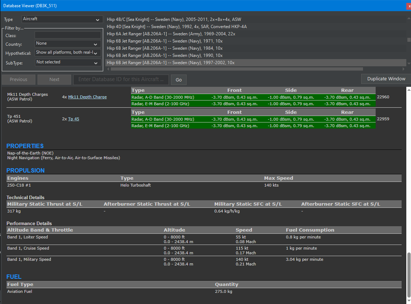
Task: Focus the Database ID entry field
Action: (x=121, y=80)
